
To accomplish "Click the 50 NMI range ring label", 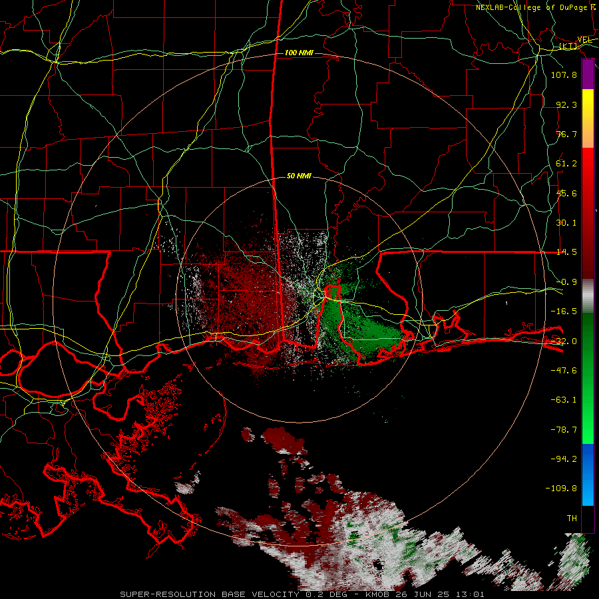I will click(x=299, y=176).
